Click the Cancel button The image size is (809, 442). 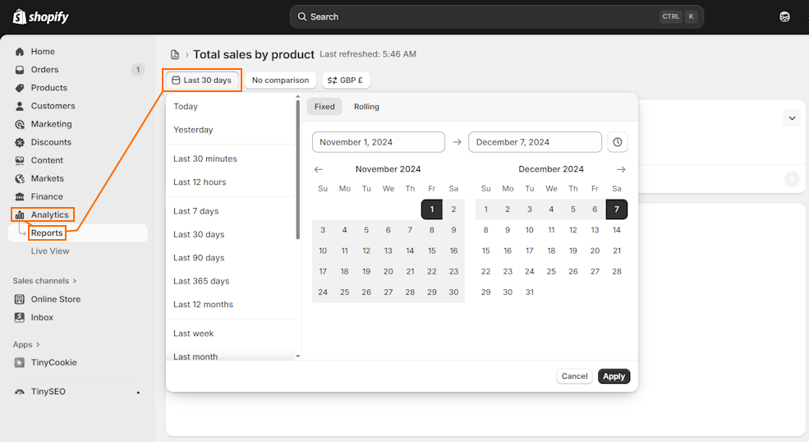(574, 376)
